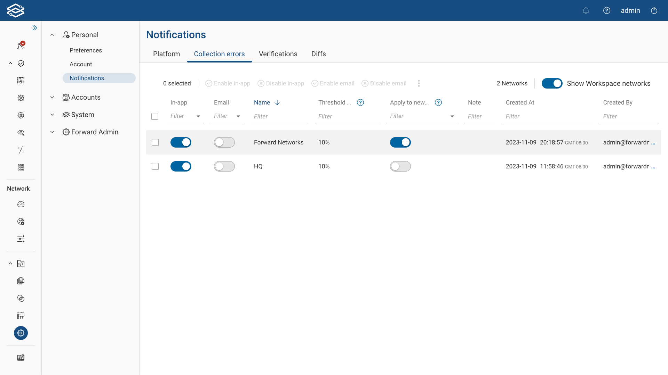Switch to the Verifications tab
Viewport: 668px width, 375px height.
278,54
